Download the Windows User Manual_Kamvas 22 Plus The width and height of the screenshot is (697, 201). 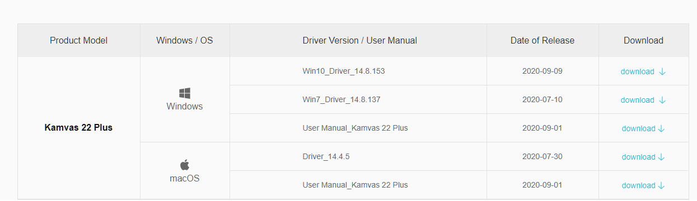coord(643,128)
